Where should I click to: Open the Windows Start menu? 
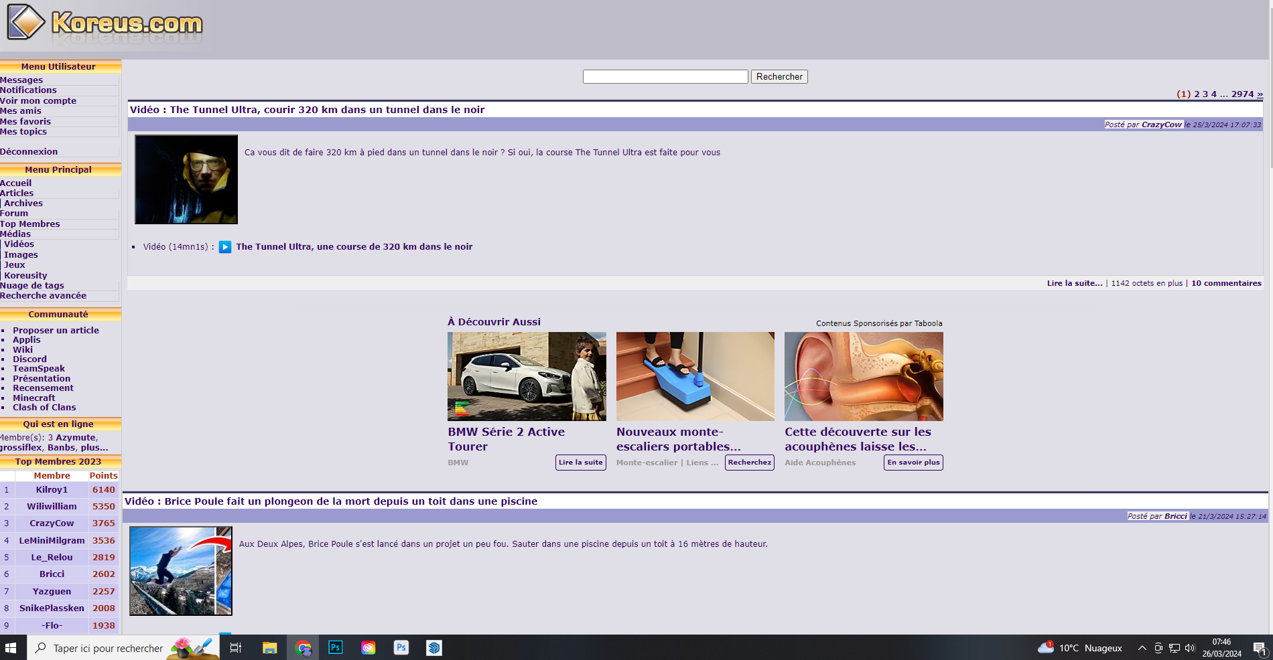click(11, 647)
